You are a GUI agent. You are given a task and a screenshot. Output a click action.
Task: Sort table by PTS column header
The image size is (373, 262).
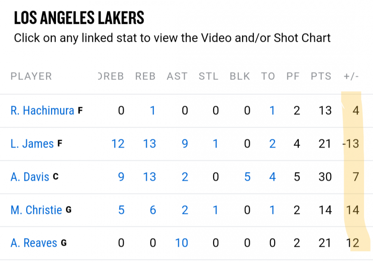321,77
